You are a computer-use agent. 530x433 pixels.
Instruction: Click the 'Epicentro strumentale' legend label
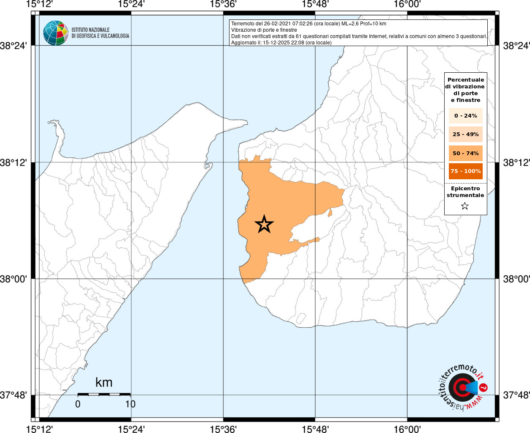465,192
